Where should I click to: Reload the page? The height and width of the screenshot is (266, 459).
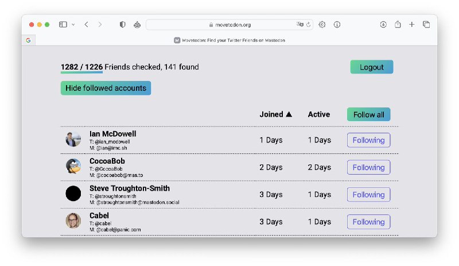(x=309, y=25)
